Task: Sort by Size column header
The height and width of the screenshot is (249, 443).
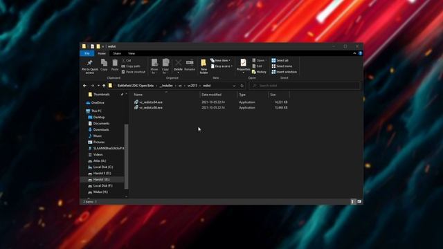Action: pos(278,95)
